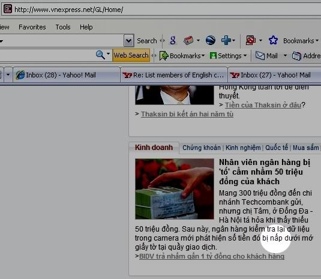Viewport: 321px width, 279px height.
Task: Open the tab list dropdown arrow
Action: [8, 74]
